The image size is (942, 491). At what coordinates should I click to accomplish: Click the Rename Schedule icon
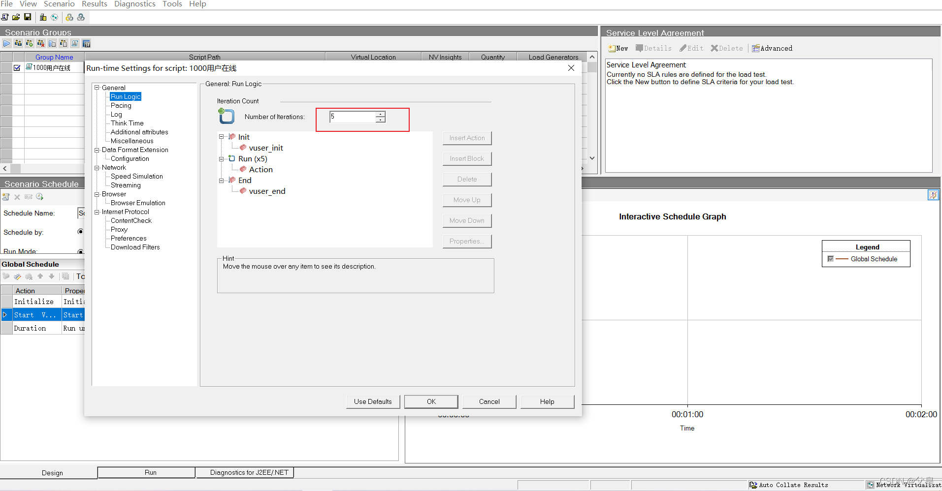coord(29,197)
